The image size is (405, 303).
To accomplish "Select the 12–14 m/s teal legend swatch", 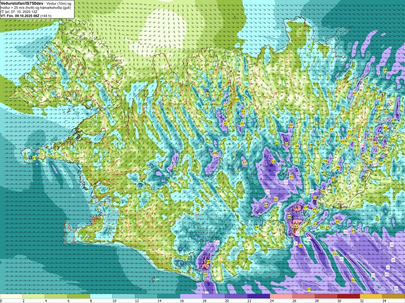I will [146, 296].
